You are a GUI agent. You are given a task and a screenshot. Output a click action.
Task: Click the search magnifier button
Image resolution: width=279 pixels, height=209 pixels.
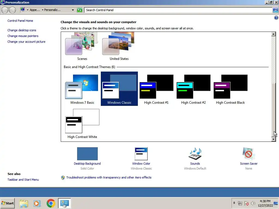275,10
